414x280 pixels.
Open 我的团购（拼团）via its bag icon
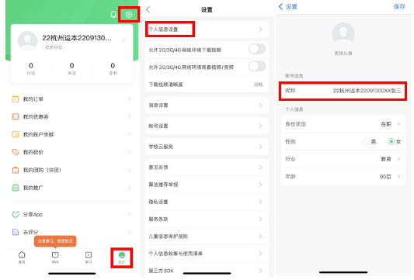click(16, 170)
